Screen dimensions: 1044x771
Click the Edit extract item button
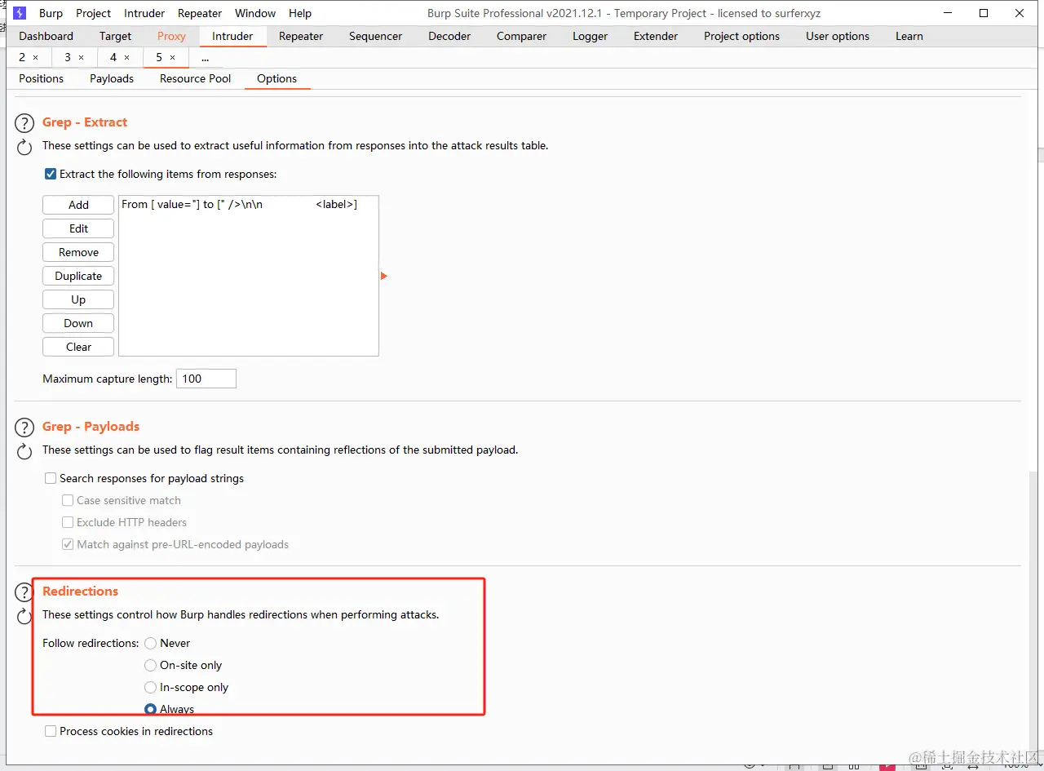tap(78, 228)
